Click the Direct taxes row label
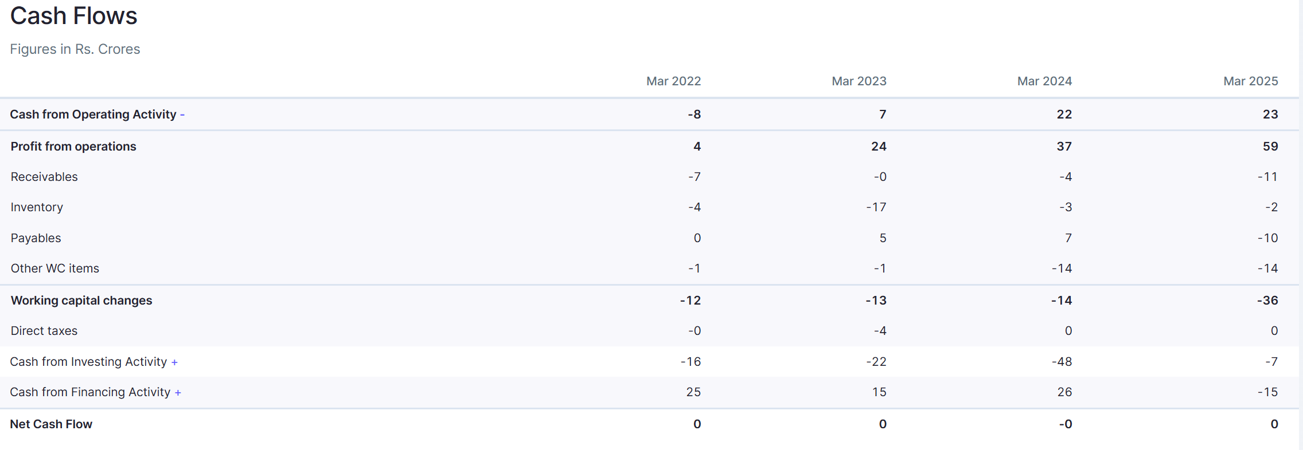Viewport: 1303px width, 450px height. point(44,331)
